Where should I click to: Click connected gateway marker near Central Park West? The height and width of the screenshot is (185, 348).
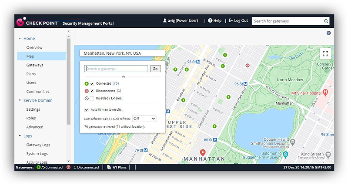pos(228,97)
